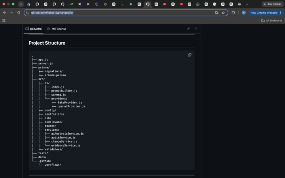Copy the project structure code block
Viewport: 285px width, 178px height.
pos(190,55)
